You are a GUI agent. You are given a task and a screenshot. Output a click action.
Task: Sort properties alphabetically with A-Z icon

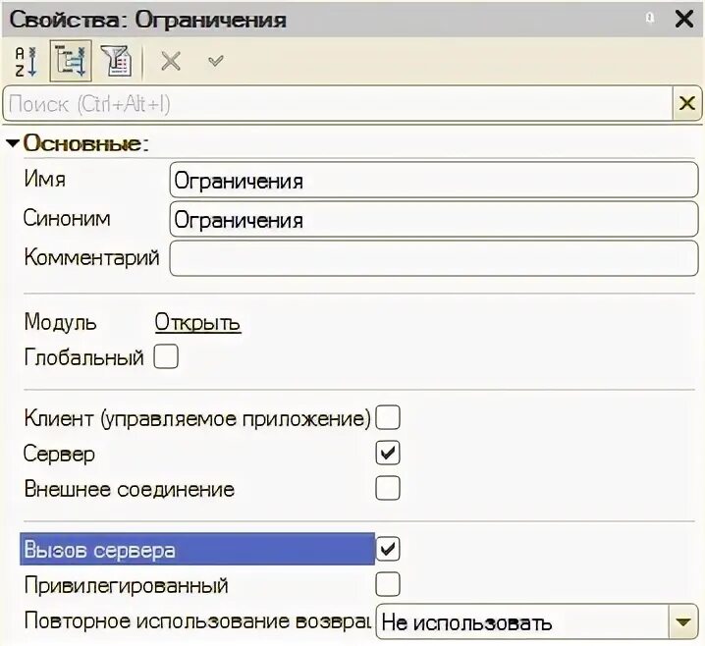click(x=24, y=61)
